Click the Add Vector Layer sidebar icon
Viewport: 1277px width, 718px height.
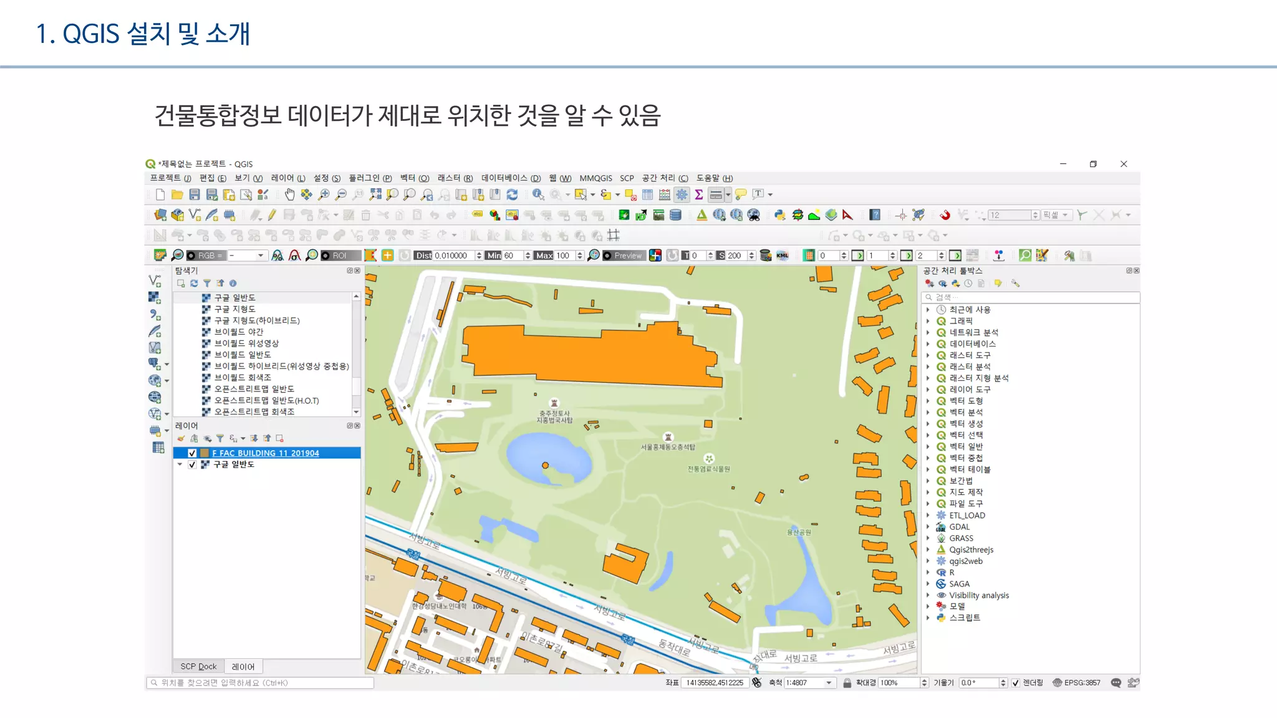pyautogui.click(x=155, y=281)
